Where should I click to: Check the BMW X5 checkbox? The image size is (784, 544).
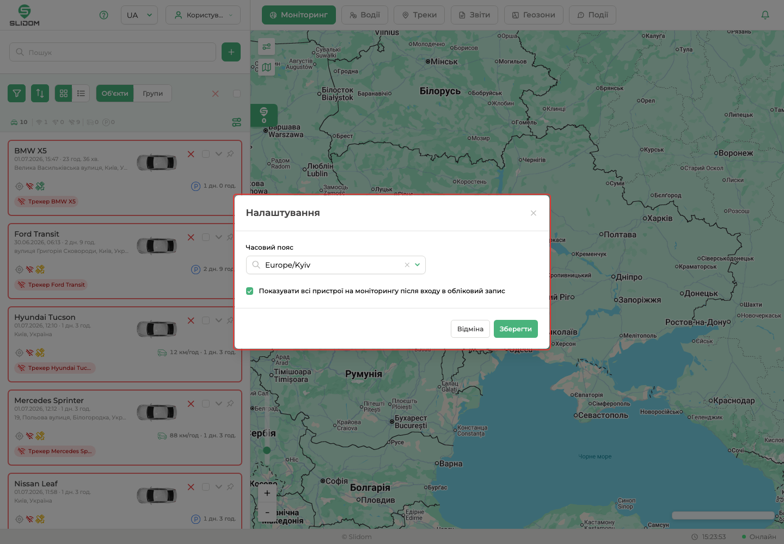[206, 154]
